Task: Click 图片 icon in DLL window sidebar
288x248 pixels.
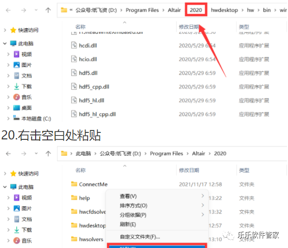Action: 16,65
